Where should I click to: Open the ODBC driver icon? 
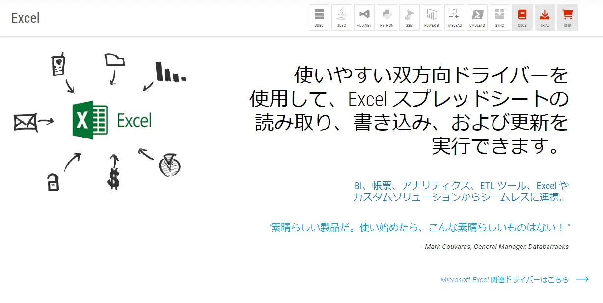click(x=319, y=18)
